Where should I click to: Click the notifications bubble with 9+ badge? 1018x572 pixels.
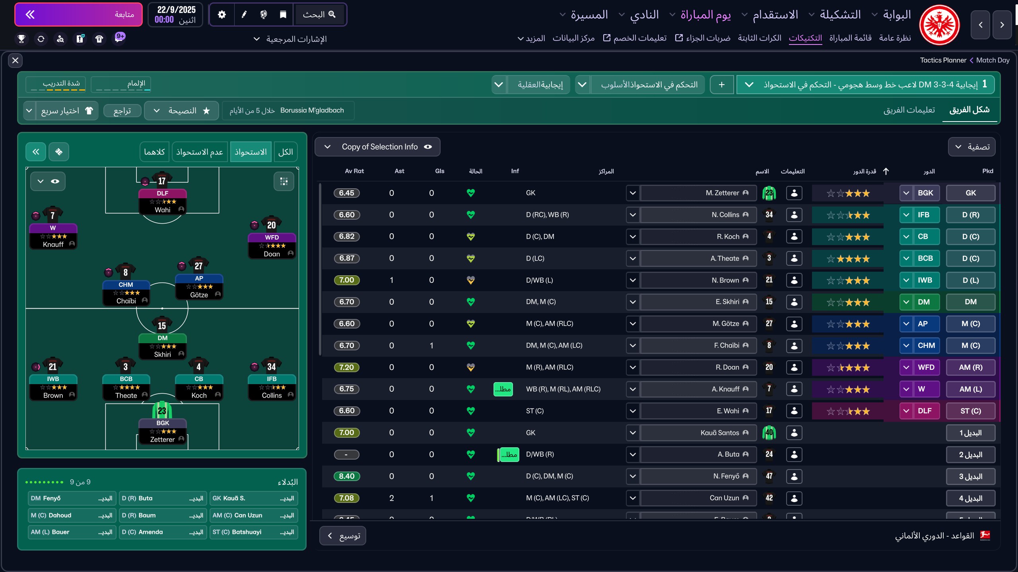point(119,38)
